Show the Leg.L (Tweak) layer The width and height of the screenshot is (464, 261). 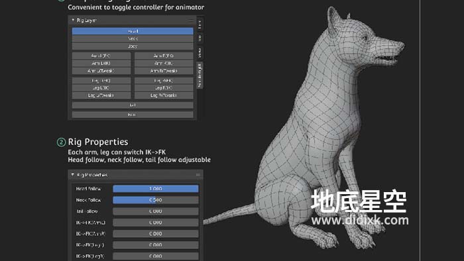pyautogui.click(x=101, y=95)
